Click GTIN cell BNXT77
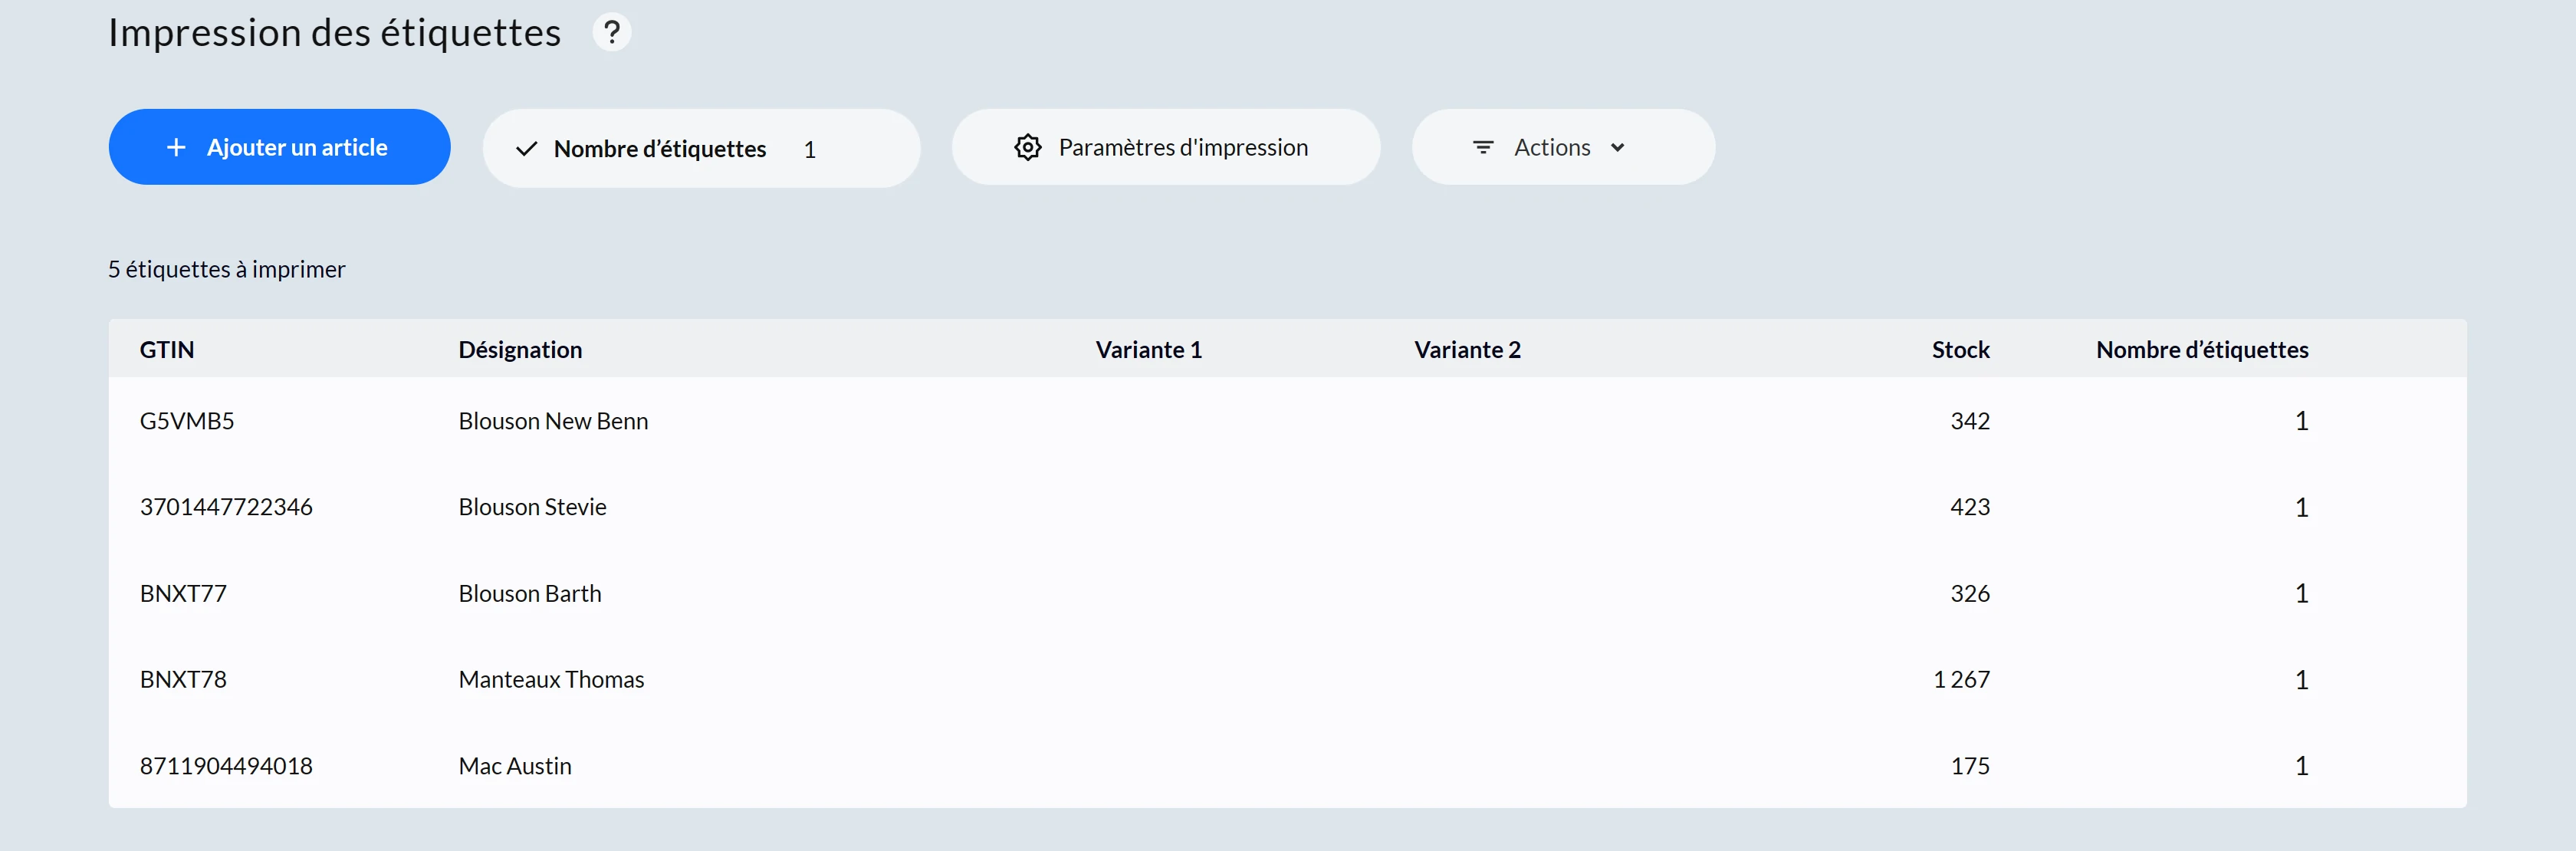The height and width of the screenshot is (851, 2576). tap(183, 594)
